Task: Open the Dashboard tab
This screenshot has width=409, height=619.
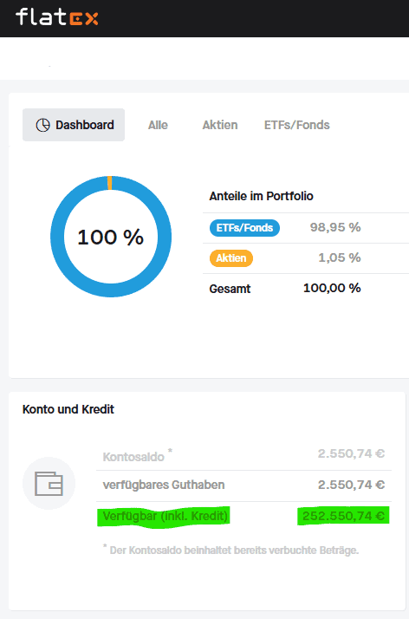Action: pyautogui.click(x=74, y=125)
